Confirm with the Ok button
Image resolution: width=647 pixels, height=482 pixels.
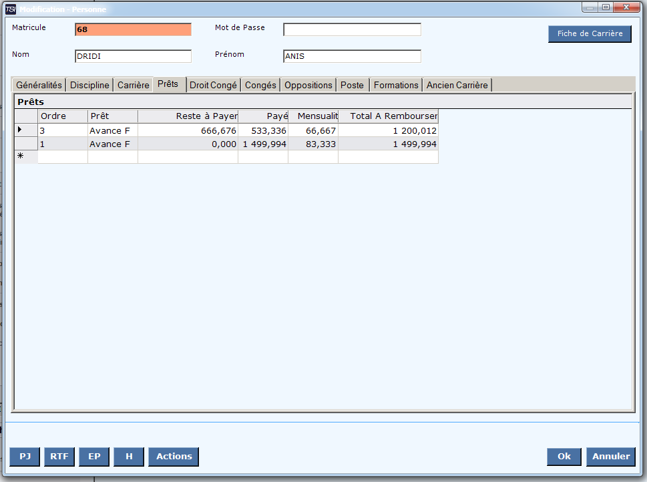click(x=564, y=457)
